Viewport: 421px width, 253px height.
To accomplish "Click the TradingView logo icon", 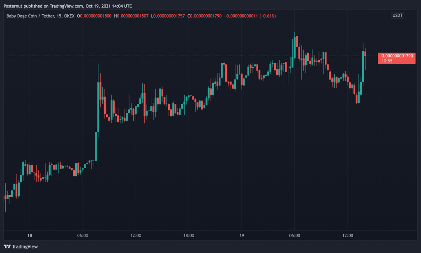I will [x=7, y=246].
